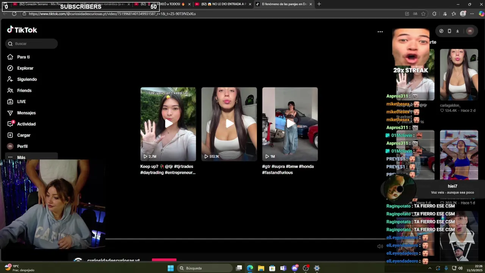Open the carlagaldon_ video thumbnail
Image resolution: width=485 pixels, height=273 pixels.
coord(459,75)
